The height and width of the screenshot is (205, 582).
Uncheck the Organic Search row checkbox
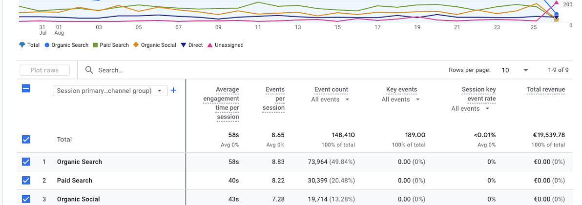click(26, 162)
